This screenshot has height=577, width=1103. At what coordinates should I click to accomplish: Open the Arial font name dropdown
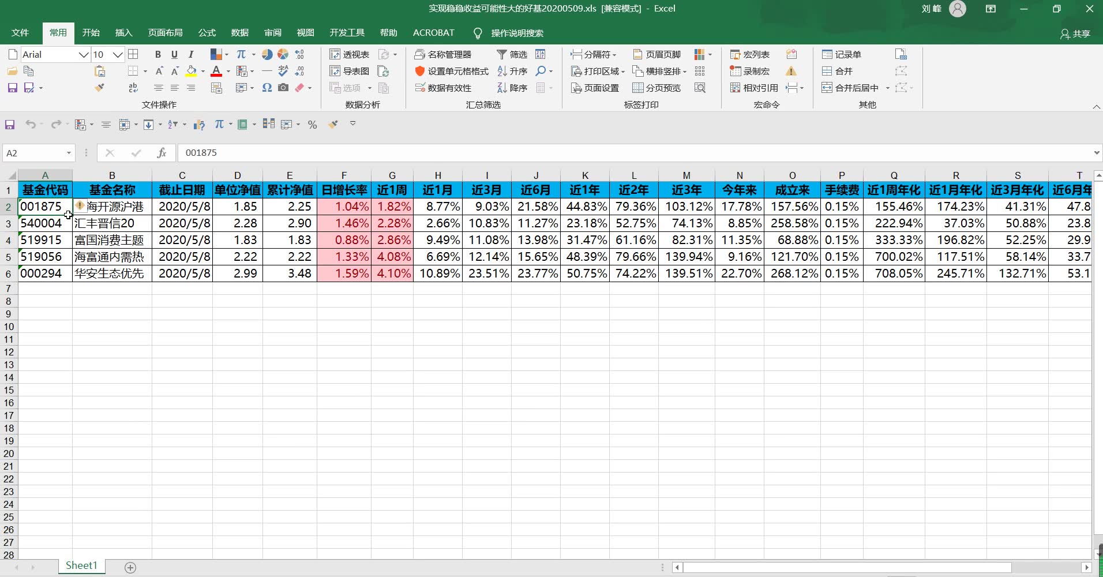pos(83,55)
